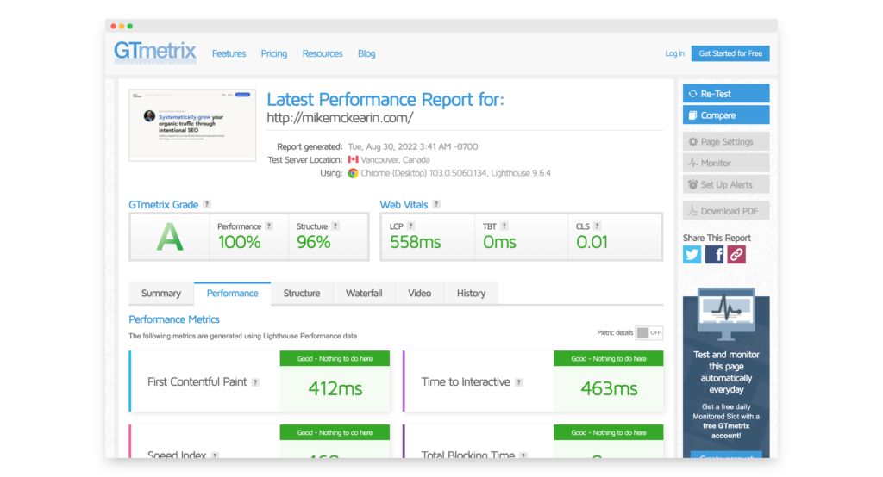This screenshot has height=477, width=883.
Task: Open the Resources menu
Action: pyautogui.click(x=323, y=53)
